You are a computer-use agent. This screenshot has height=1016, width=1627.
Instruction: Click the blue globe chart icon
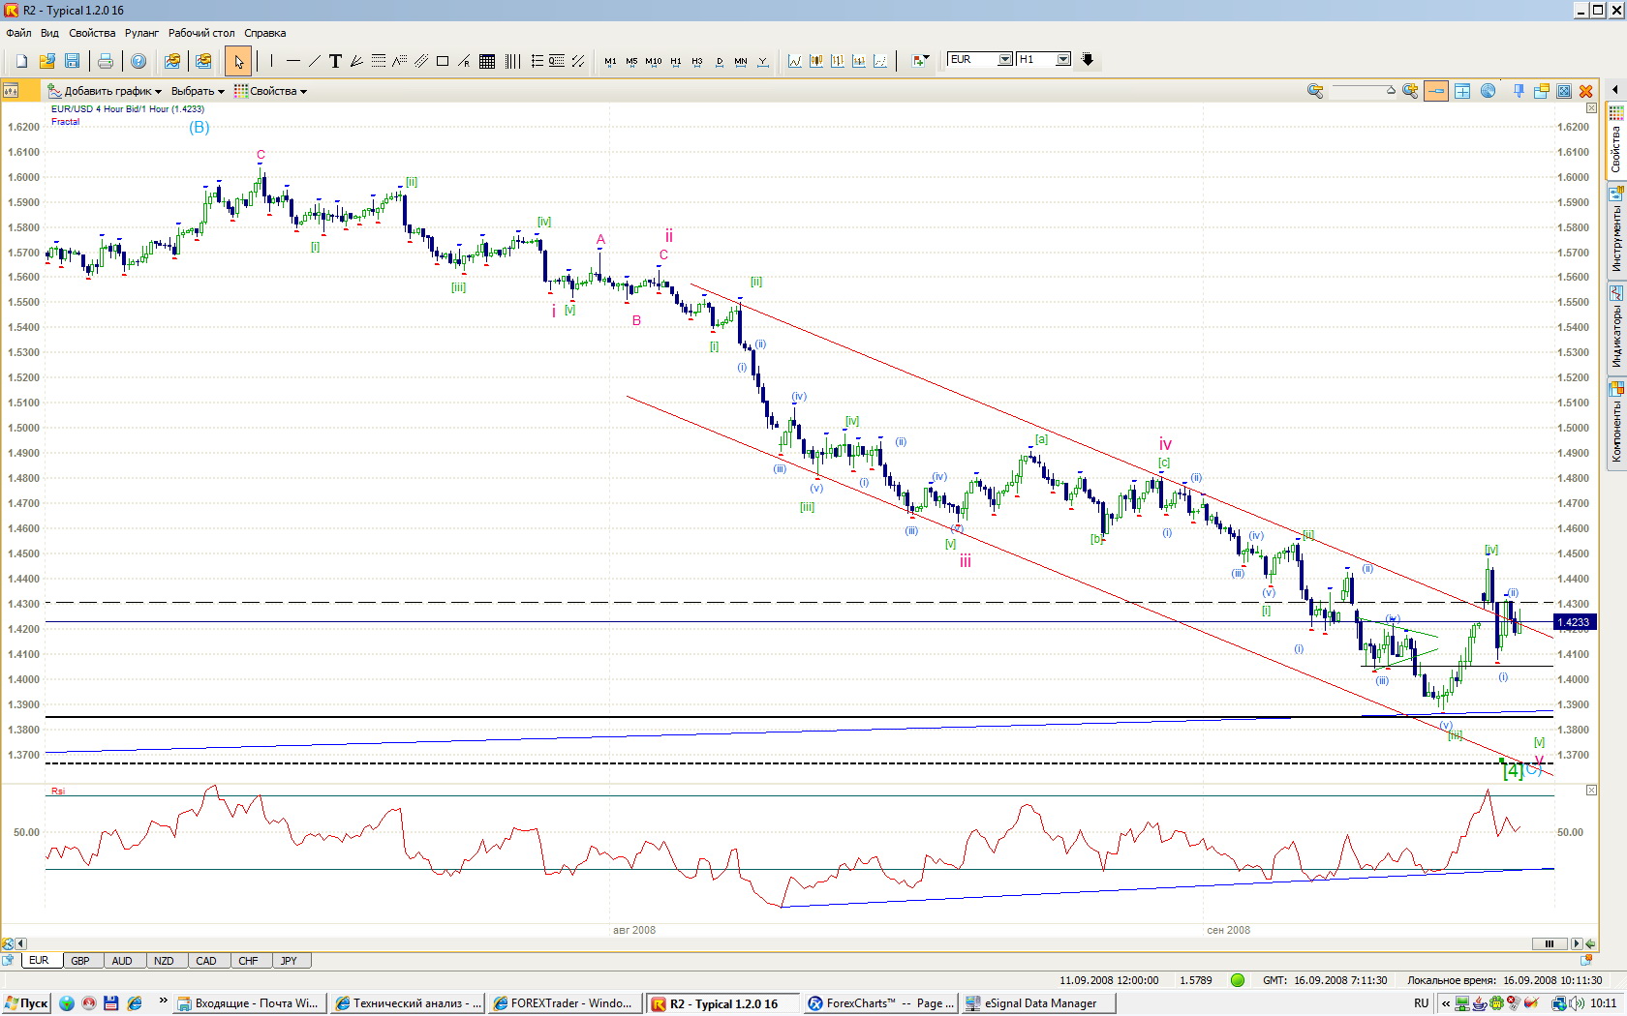[1489, 91]
